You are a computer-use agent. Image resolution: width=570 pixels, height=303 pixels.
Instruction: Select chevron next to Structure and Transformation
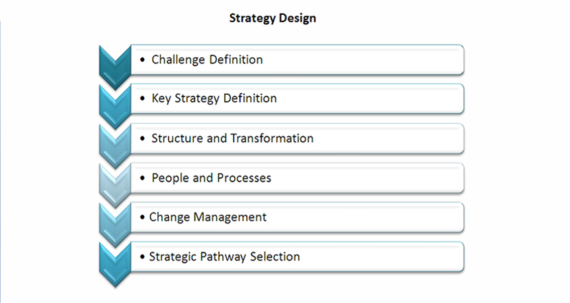coord(115,146)
